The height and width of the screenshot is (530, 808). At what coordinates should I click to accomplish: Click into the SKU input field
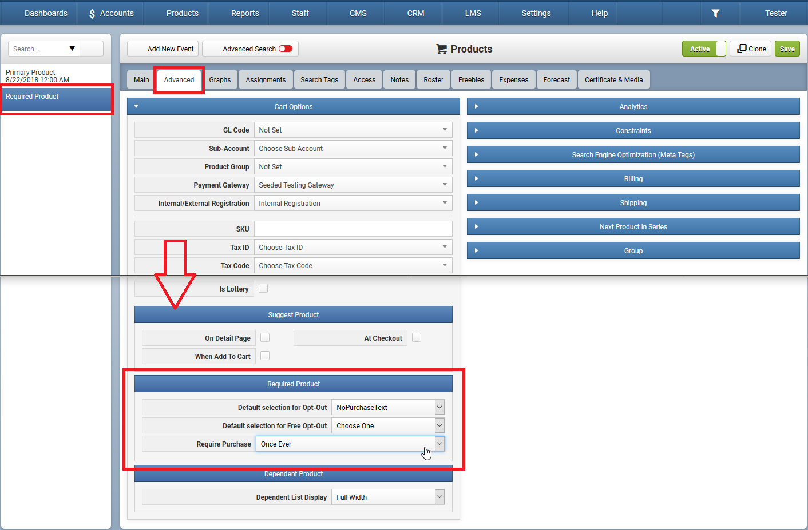[353, 229]
